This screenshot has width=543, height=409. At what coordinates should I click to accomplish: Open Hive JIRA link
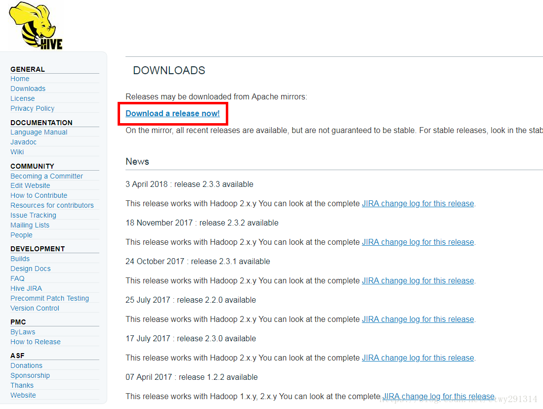tap(26, 288)
